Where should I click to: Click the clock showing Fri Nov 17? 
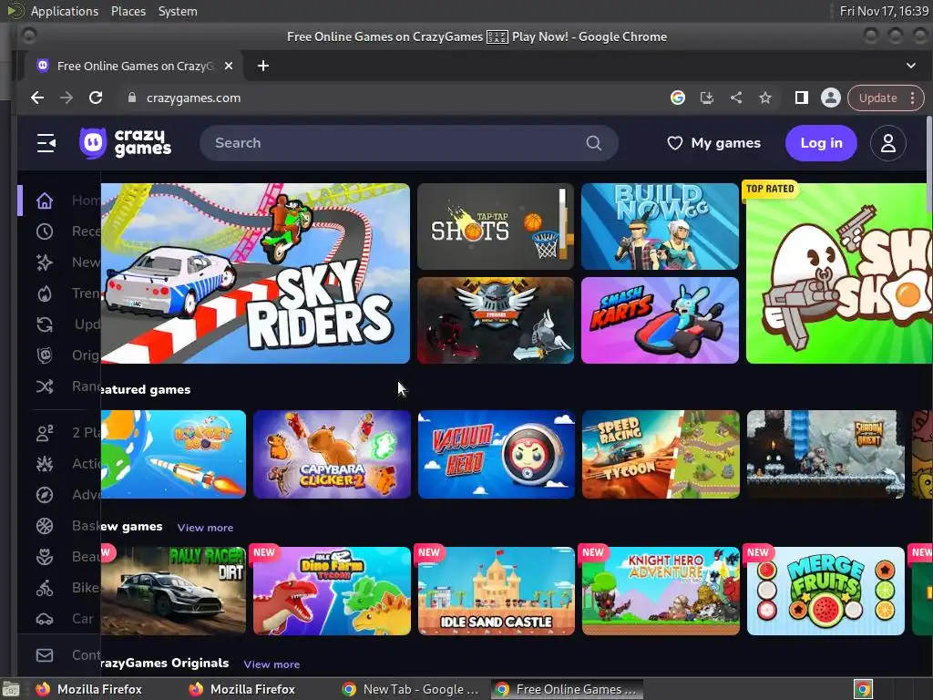pos(884,11)
